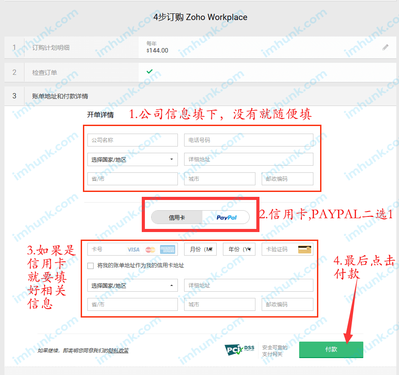The height and width of the screenshot is (375, 399).
Task: Click the credit card 城市 field
Action: [220, 304]
